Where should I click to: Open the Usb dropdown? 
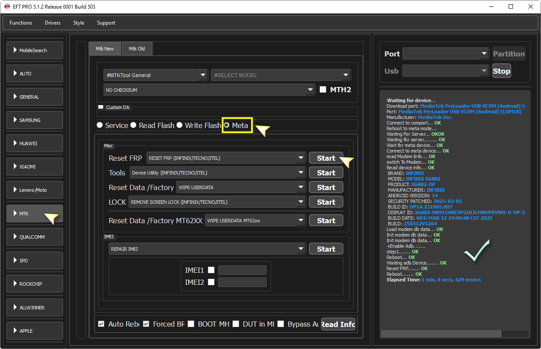click(x=446, y=71)
